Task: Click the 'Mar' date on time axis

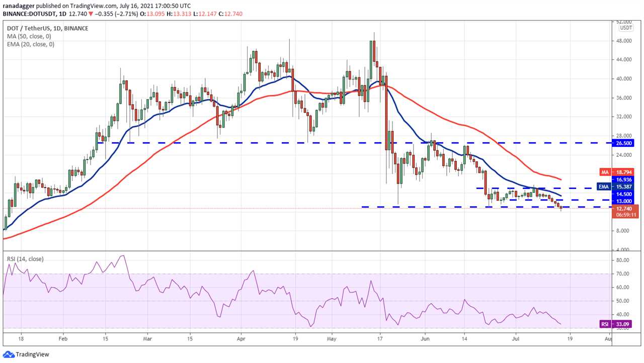Action: click(147, 339)
